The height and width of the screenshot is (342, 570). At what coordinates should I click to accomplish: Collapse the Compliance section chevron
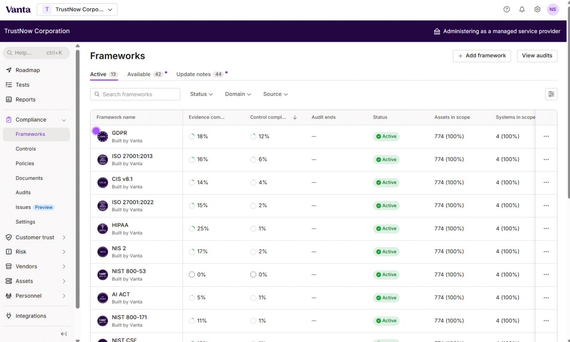pos(64,120)
